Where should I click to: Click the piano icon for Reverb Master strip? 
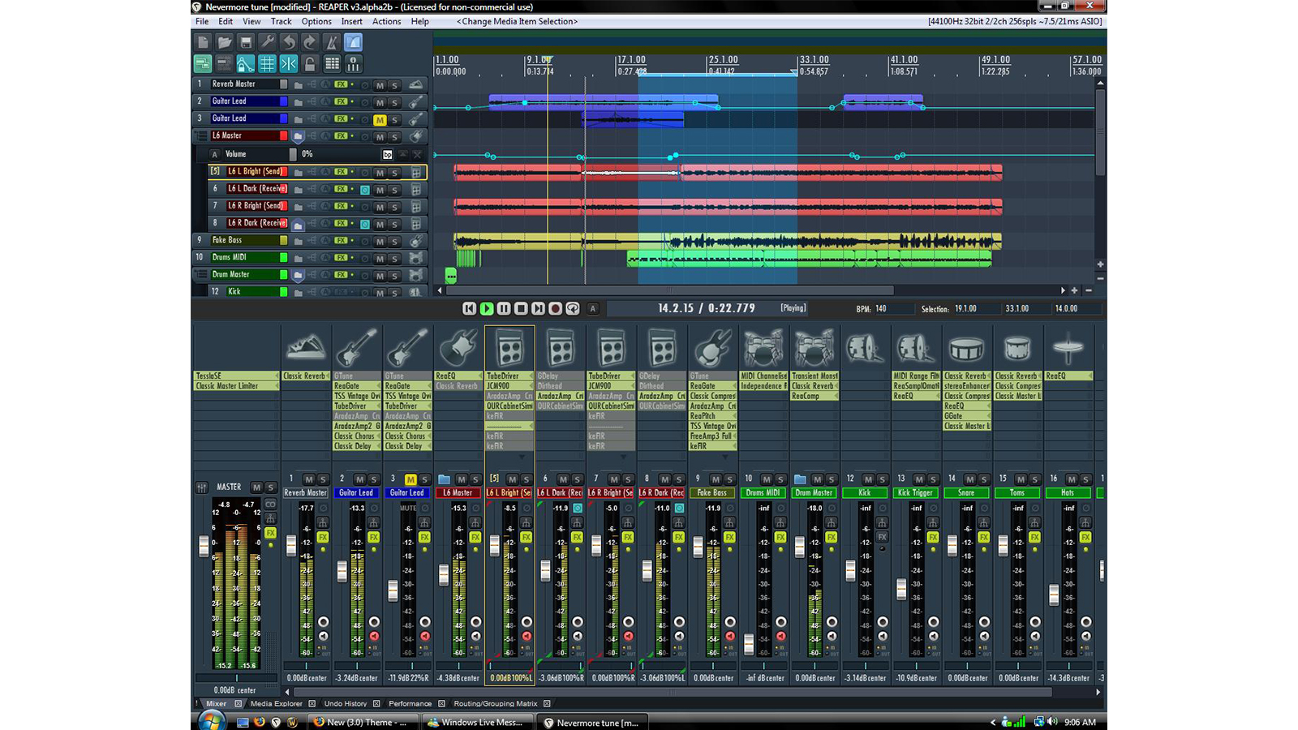305,349
